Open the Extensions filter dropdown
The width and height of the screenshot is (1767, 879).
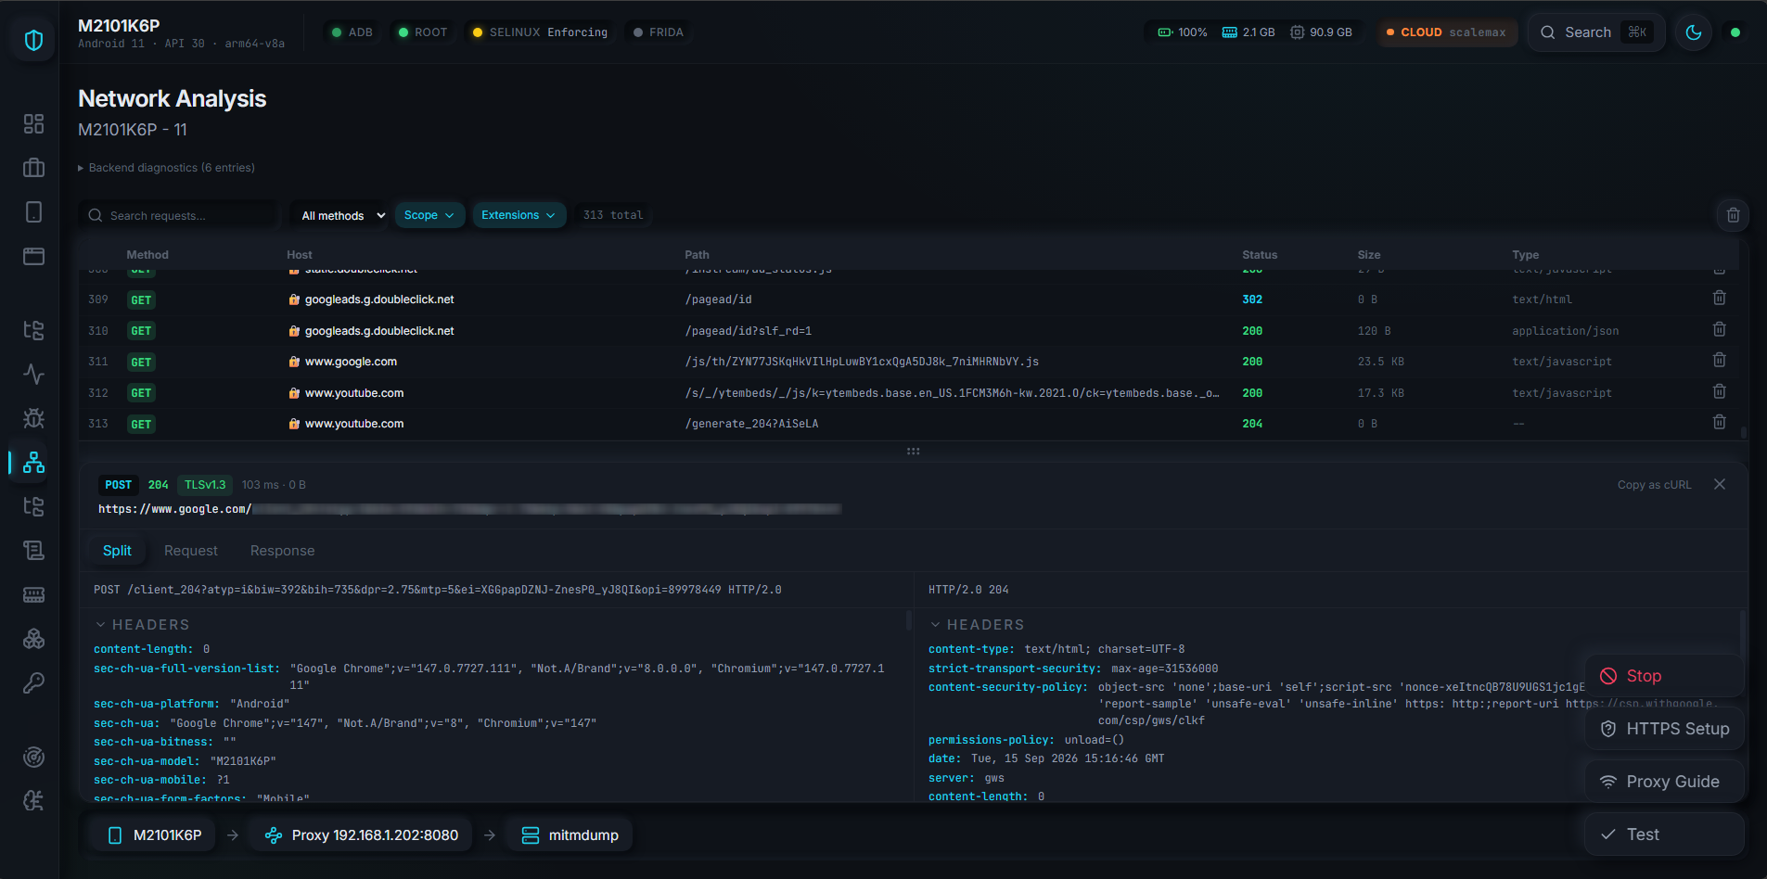(519, 215)
